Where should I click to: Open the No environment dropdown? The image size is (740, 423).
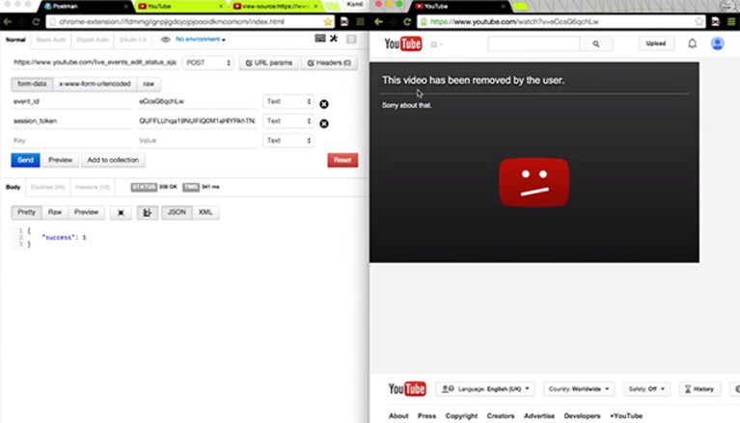tap(201, 40)
